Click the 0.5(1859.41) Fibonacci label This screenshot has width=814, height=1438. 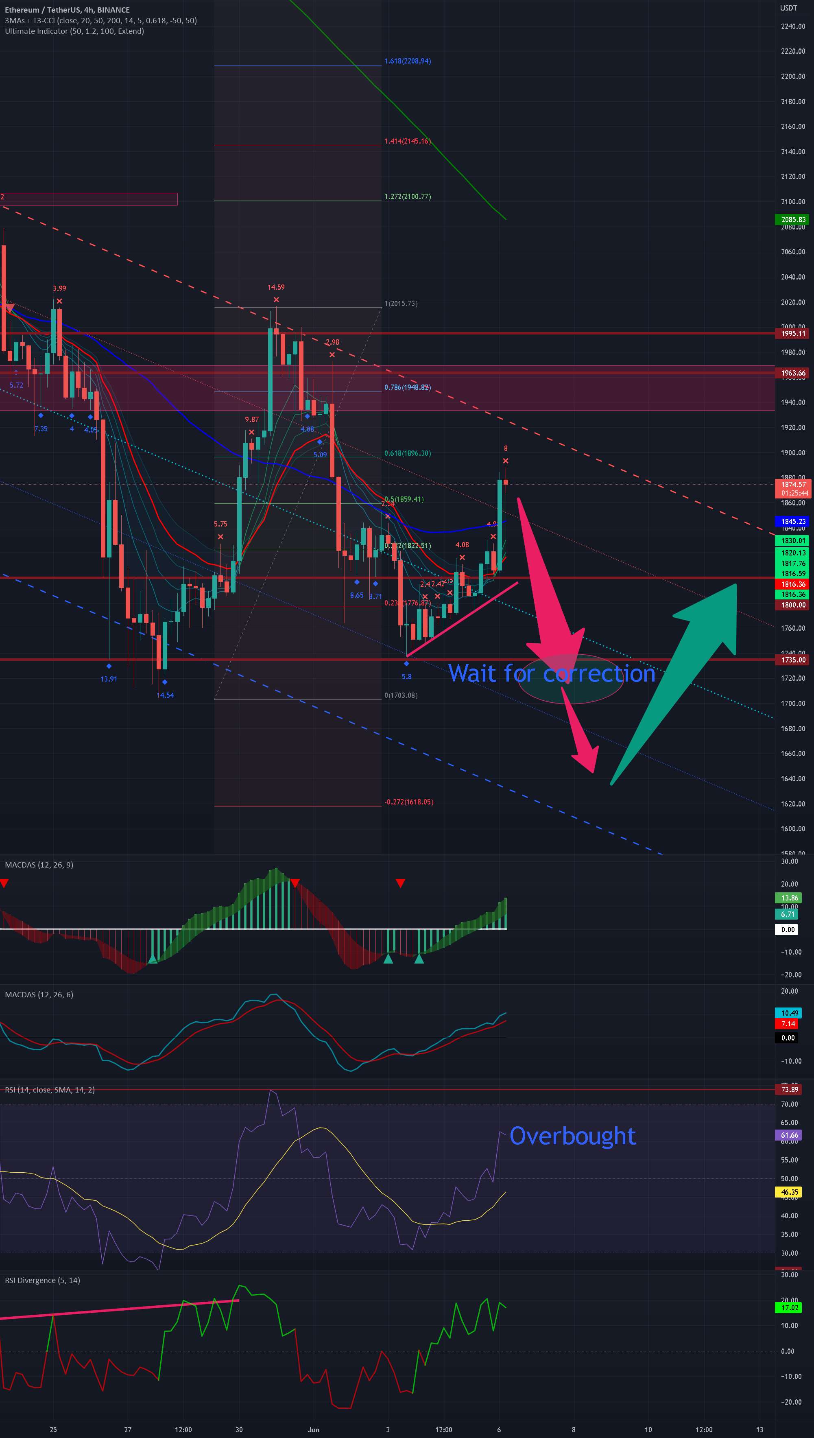(x=404, y=499)
